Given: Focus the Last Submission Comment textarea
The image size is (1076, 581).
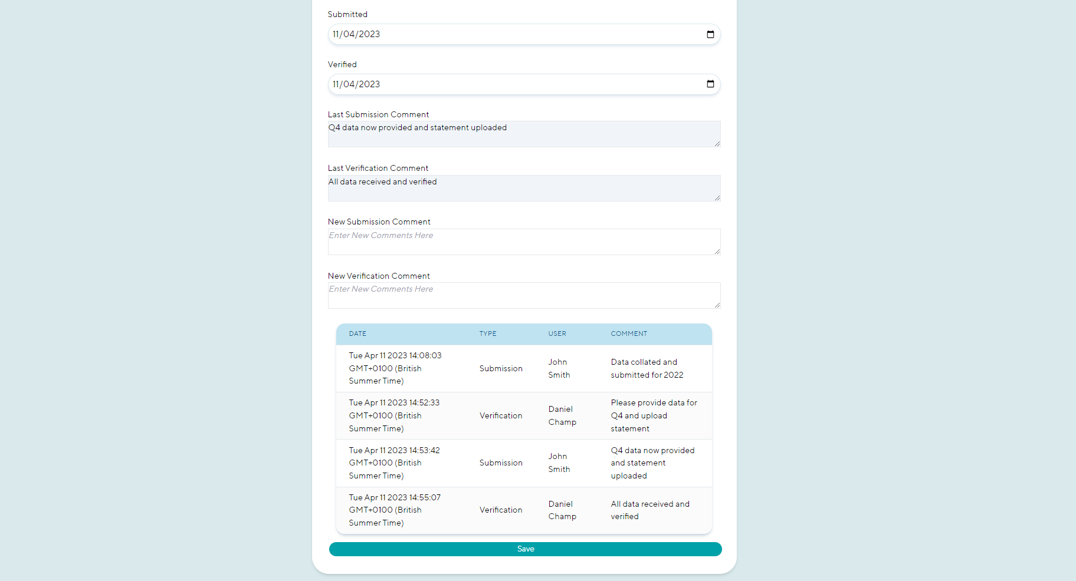Looking at the screenshot, I should [x=524, y=134].
